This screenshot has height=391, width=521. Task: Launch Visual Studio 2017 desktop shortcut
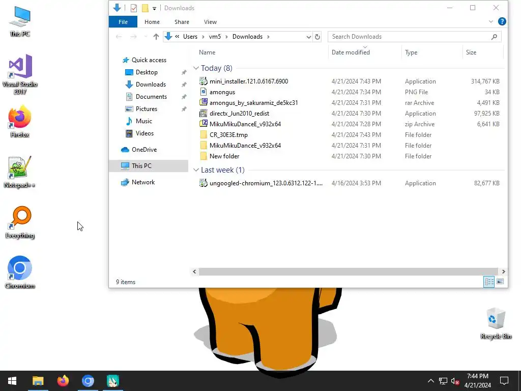(x=20, y=74)
